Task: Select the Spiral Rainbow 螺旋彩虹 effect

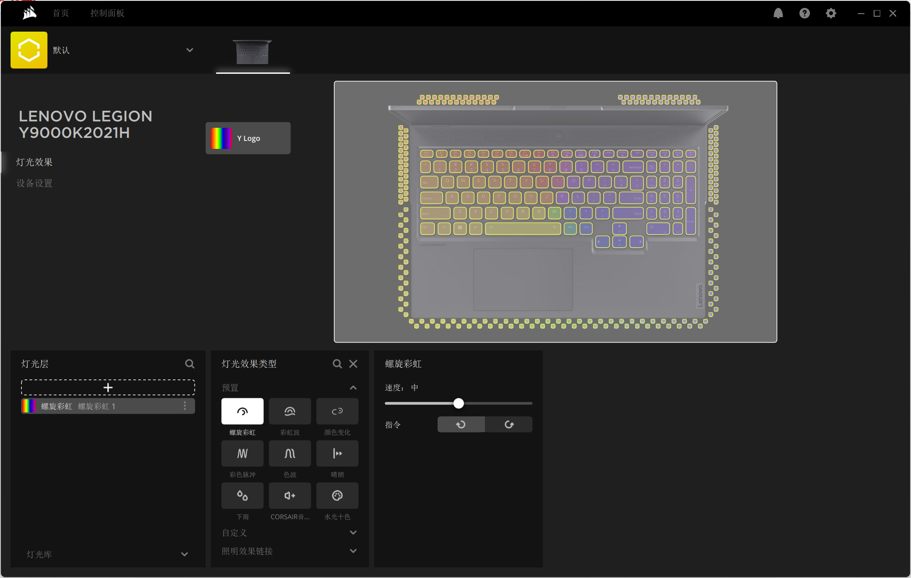Action: pos(242,412)
